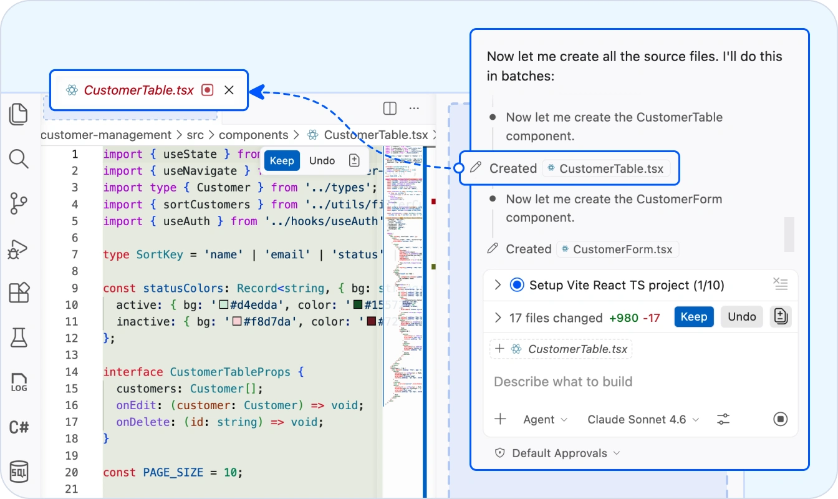Click 'onDelete' on line 17

pyautogui.click(x=143, y=422)
